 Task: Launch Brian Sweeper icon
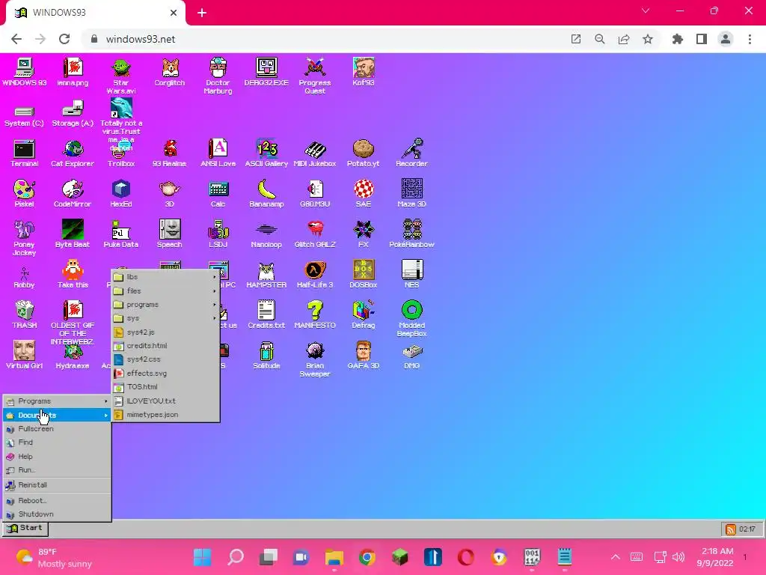pos(315,360)
